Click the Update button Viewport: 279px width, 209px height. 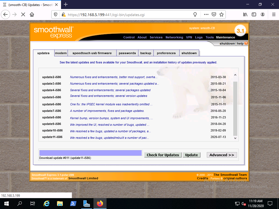[192, 155]
